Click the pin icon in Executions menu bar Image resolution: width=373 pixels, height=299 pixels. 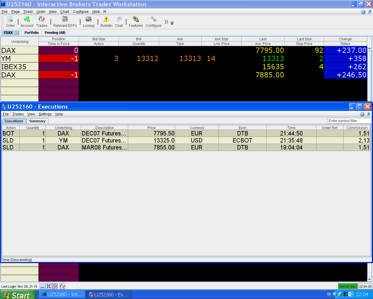click(x=369, y=114)
